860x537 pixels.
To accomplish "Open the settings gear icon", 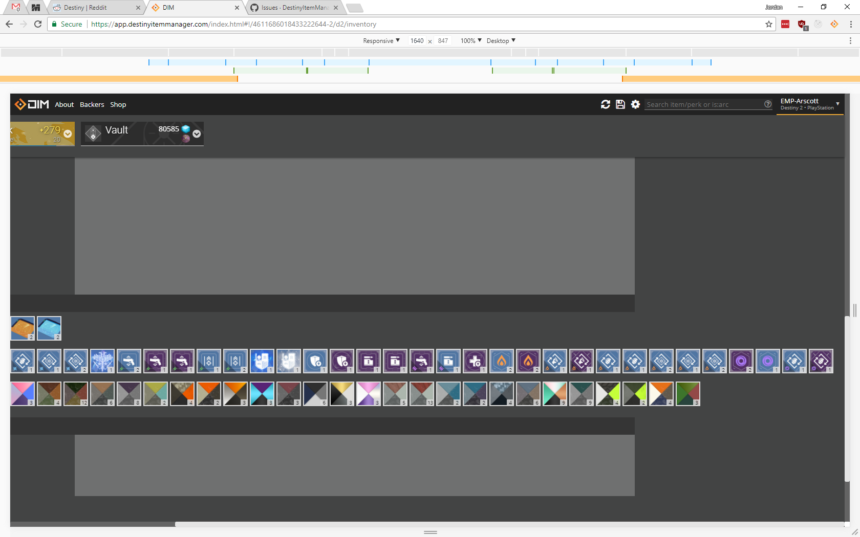I will (x=635, y=104).
